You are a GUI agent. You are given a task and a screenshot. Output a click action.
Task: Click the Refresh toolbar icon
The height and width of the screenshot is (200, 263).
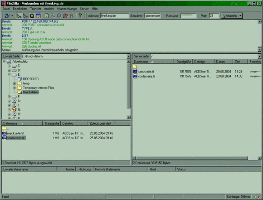47,16
